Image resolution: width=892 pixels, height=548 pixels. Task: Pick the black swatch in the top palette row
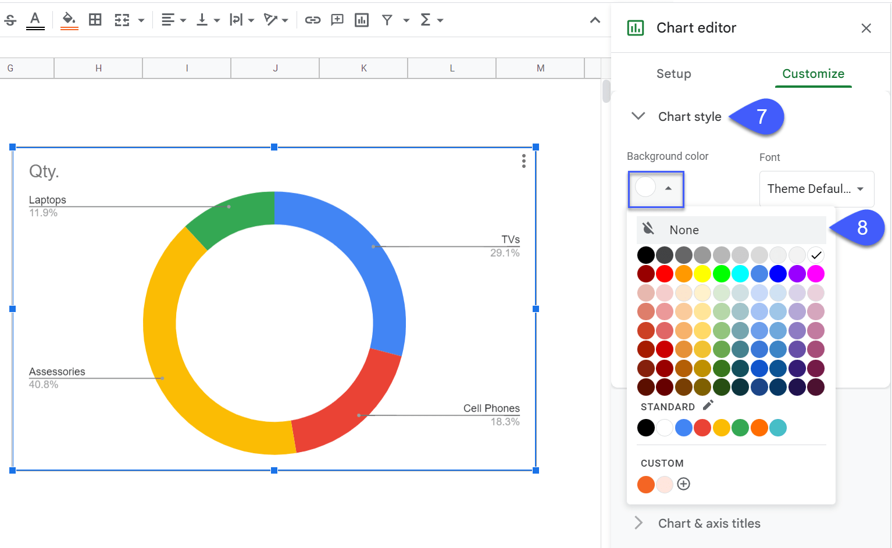click(646, 255)
